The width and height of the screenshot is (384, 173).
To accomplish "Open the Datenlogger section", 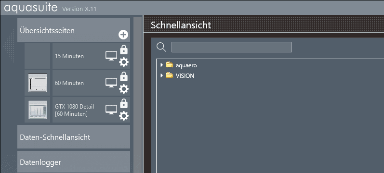I will [x=73, y=162].
